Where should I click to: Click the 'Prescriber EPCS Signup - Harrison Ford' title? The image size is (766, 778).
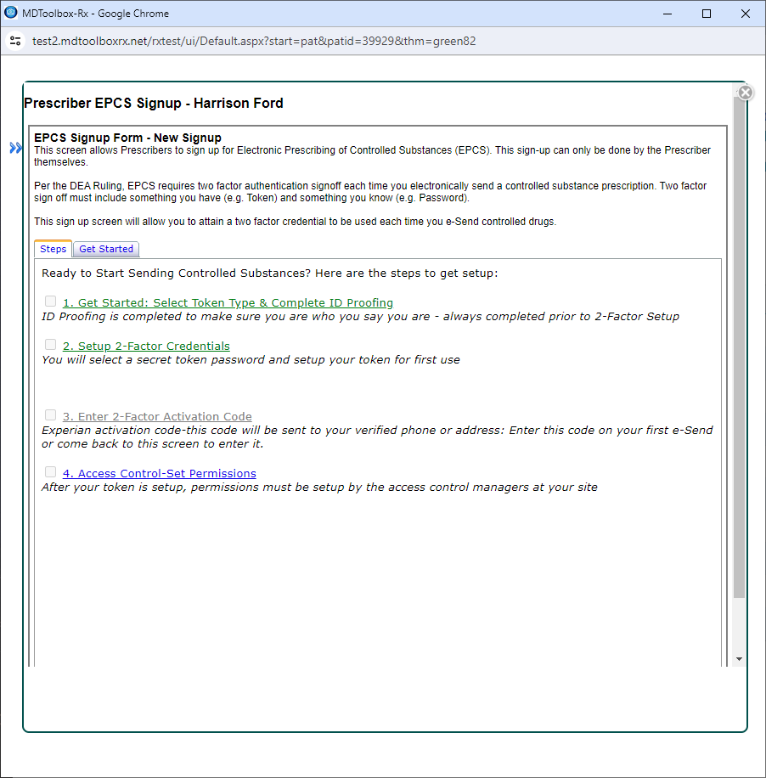click(154, 104)
